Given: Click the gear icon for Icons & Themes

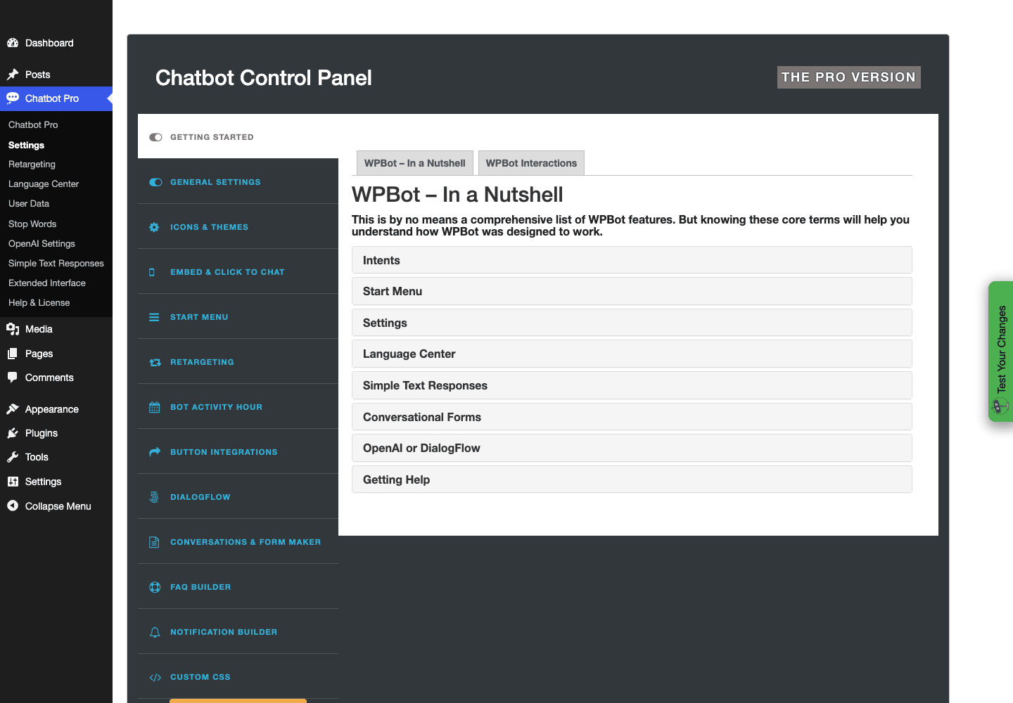Looking at the screenshot, I should pyautogui.click(x=154, y=227).
